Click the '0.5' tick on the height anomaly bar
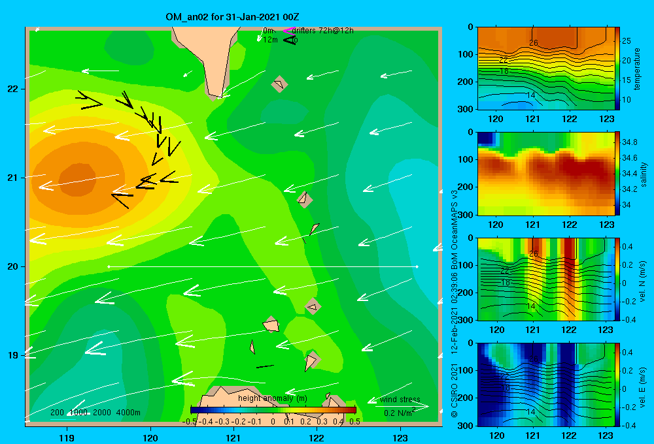654x444 pixels. click(355, 422)
